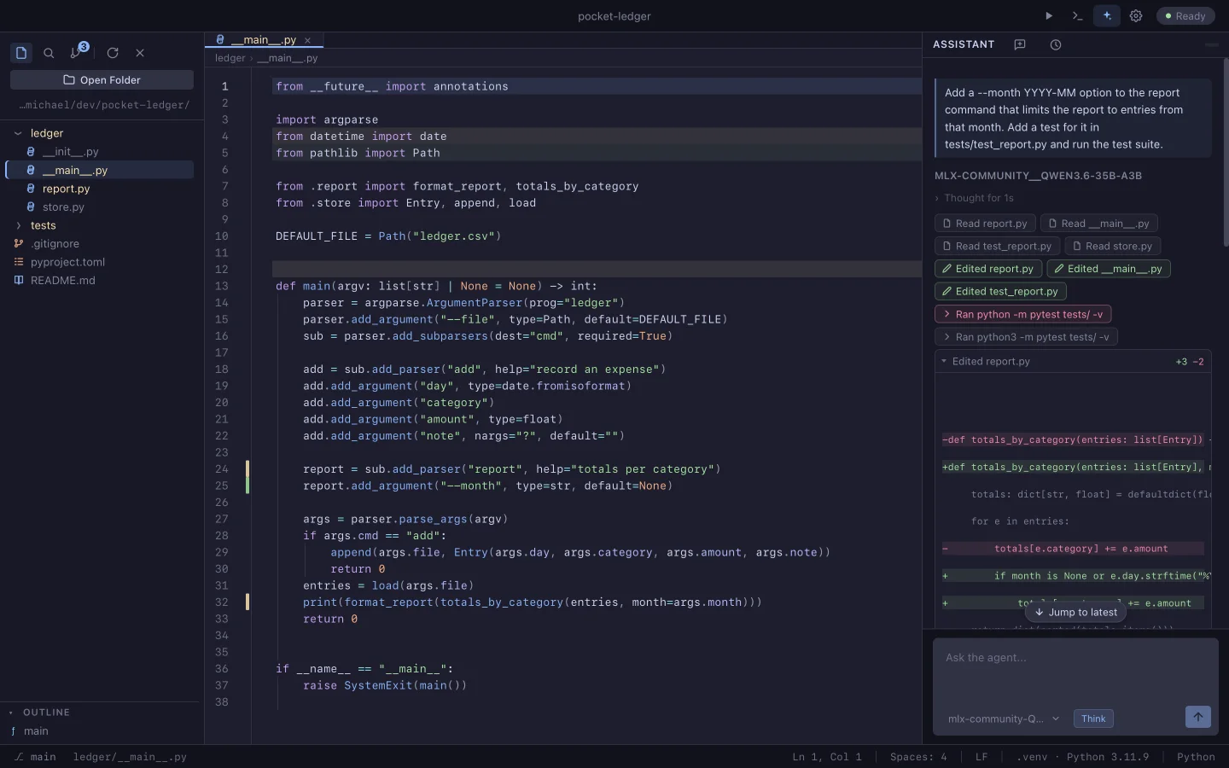
Task: Close the __main__.py editor tab
Action: (x=308, y=40)
